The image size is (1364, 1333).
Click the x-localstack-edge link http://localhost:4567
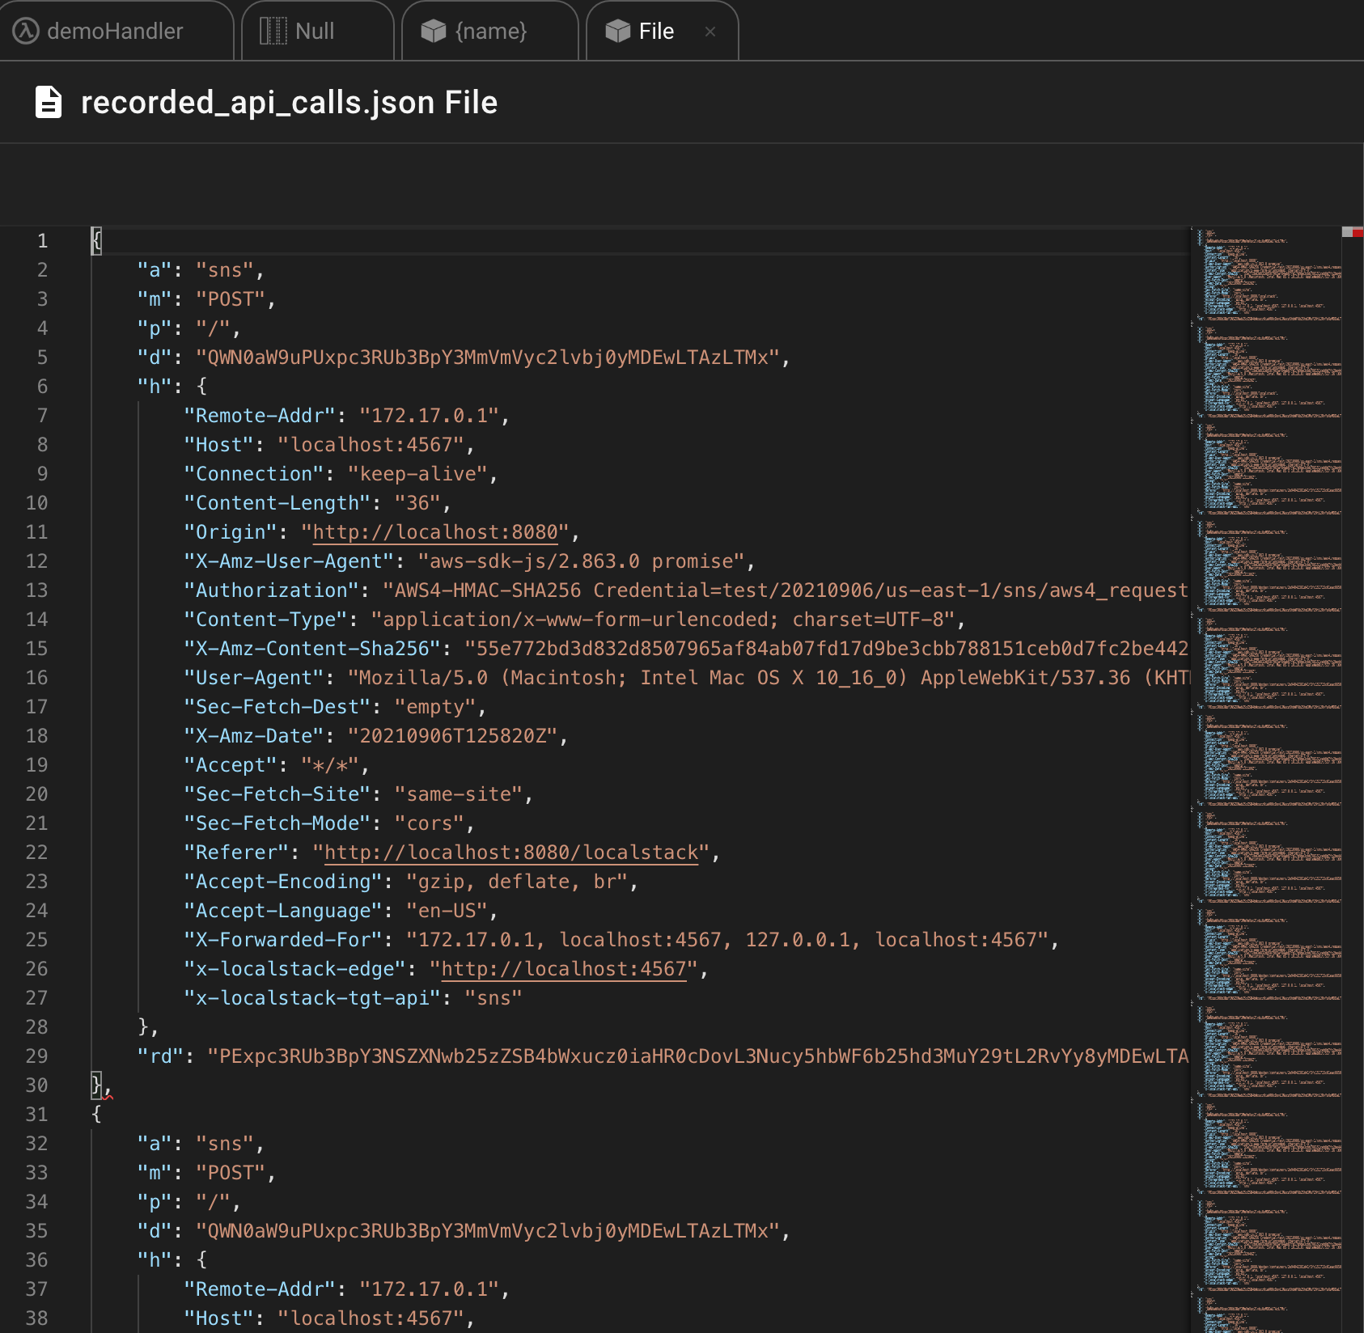click(563, 968)
